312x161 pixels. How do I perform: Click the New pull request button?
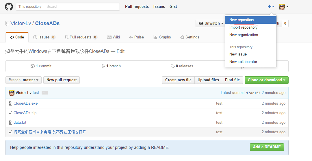pyautogui.click(x=62, y=80)
